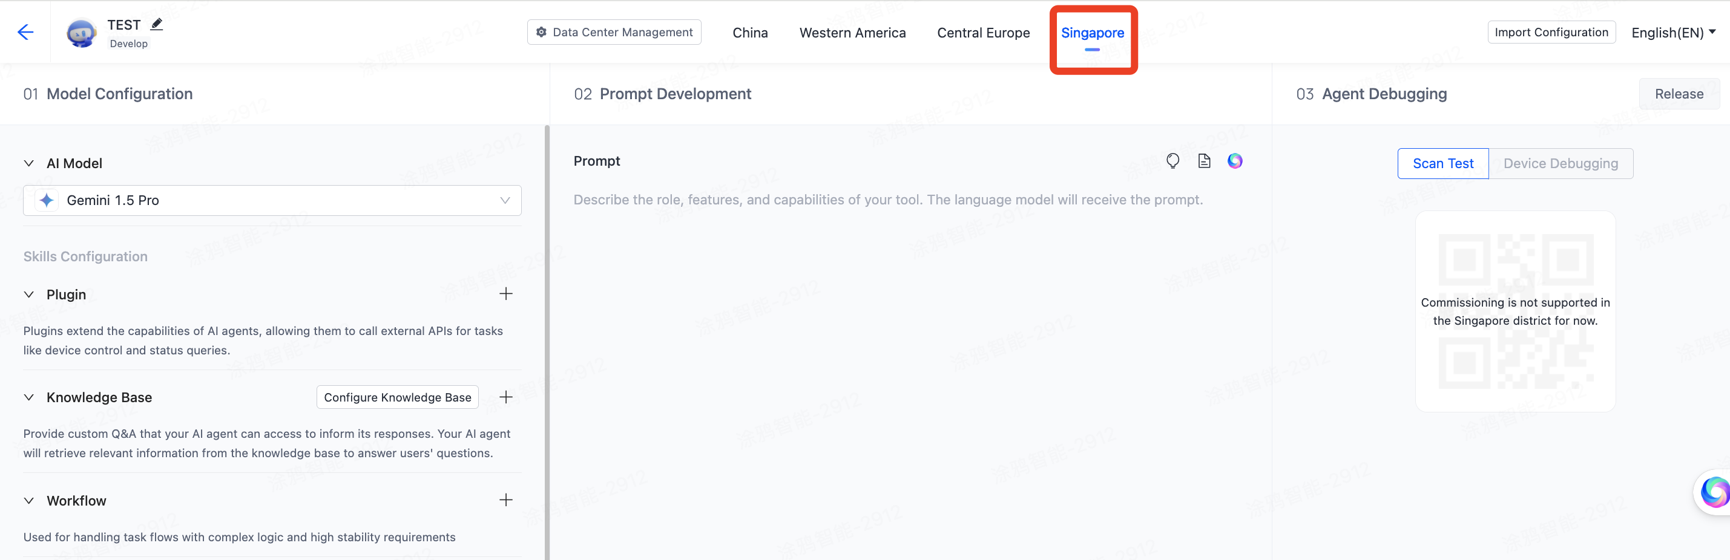
Task: Click the '01 Model Configuration' heading
Action: coord(108,94)
